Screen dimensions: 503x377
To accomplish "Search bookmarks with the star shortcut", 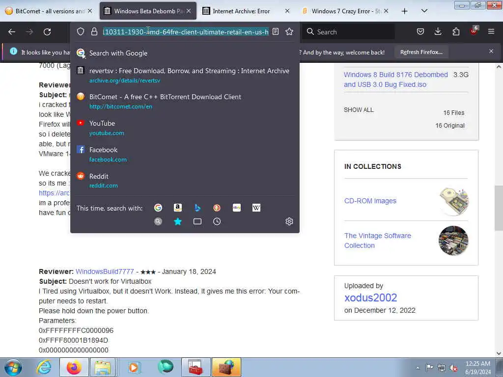I will [x=178, y=221].
